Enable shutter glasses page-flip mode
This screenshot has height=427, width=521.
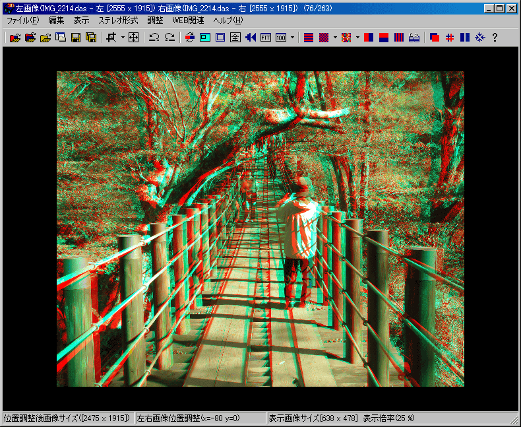tap(414, 38)
